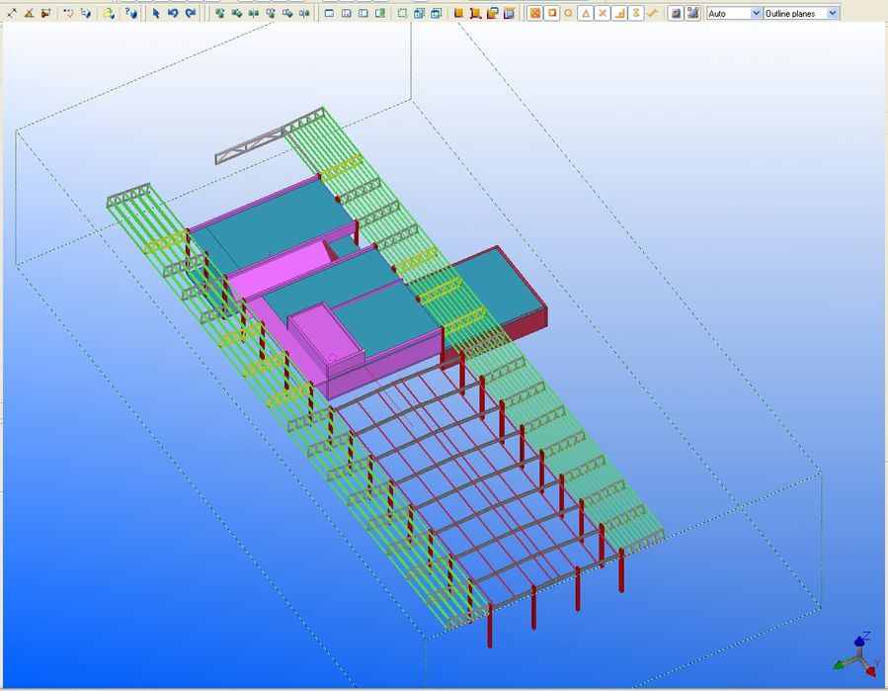Toggle the hourglass snap to nearest point switch
The width and height of the screenshot is (888, 691).
(x=636, y=13)
